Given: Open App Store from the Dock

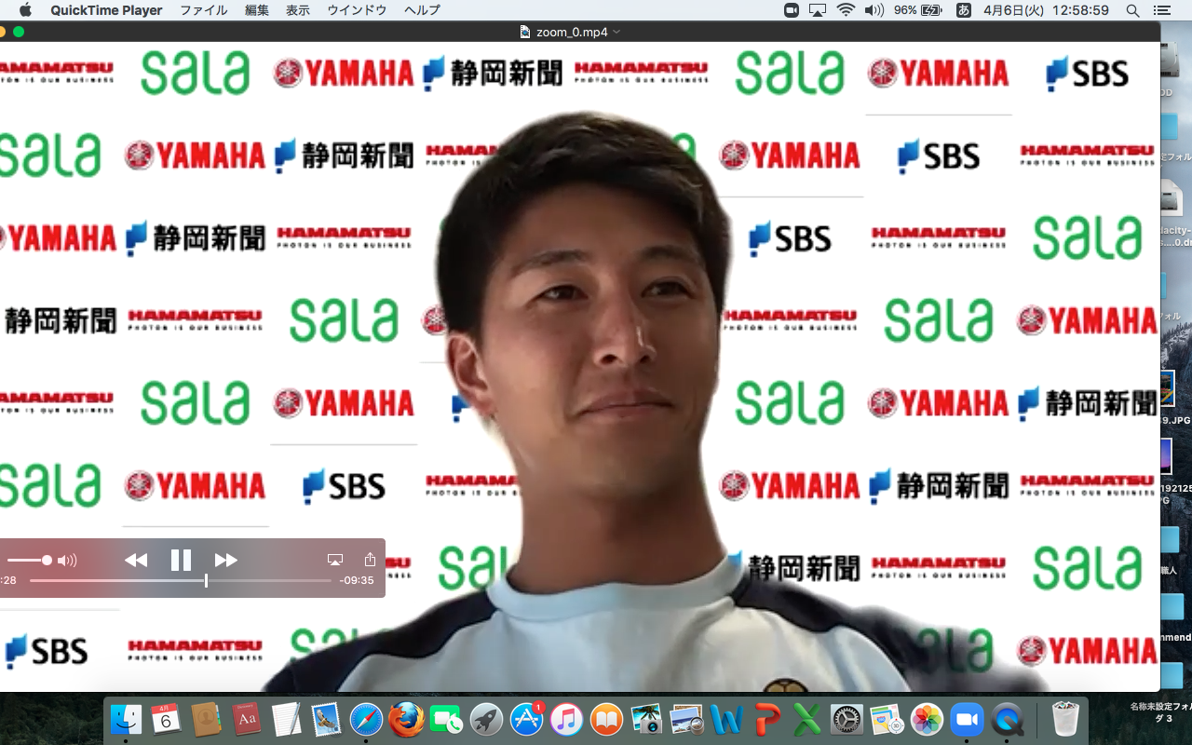Looking at the screenshot, I should [x=526, y=720].
